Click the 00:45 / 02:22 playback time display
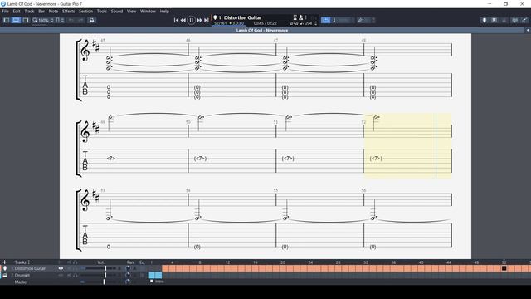This screenshot has height=299, width=531. pyautogui.click(x=265, y=23)
